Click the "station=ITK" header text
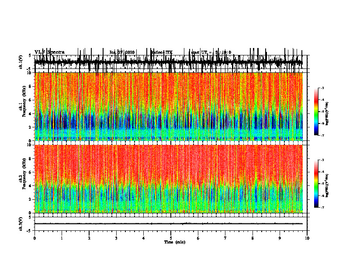 coord(162,52)
